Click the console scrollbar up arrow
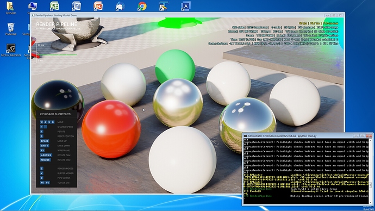Viewport: 375px width, 211px height. click(x=371, y=140)
